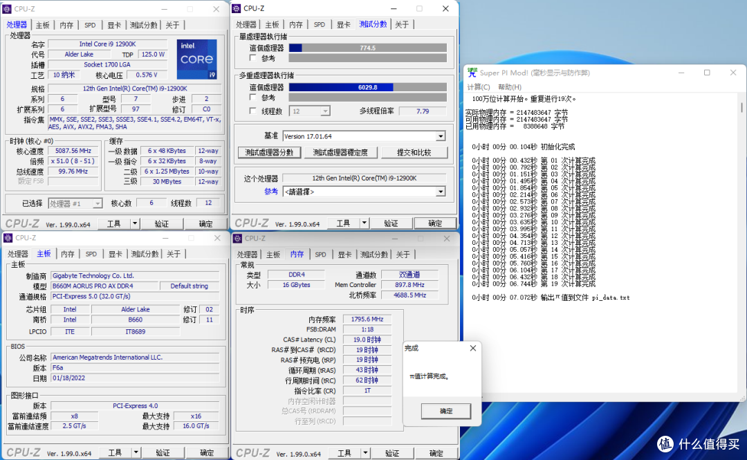747x460 pixels.
Task: Click single-thread score bar 774.5
Action: [368, 48]
